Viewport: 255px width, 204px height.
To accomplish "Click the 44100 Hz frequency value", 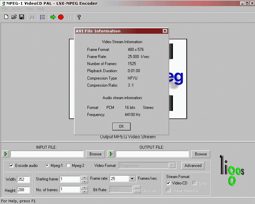I will [132, 115].
